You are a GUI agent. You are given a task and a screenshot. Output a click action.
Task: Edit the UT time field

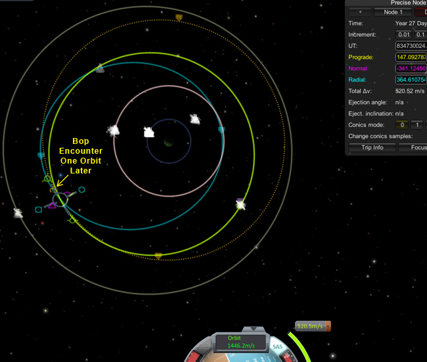pos(411,46)
